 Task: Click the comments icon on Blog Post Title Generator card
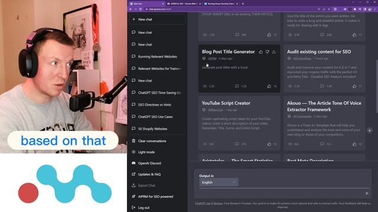(x=237, y=86)
